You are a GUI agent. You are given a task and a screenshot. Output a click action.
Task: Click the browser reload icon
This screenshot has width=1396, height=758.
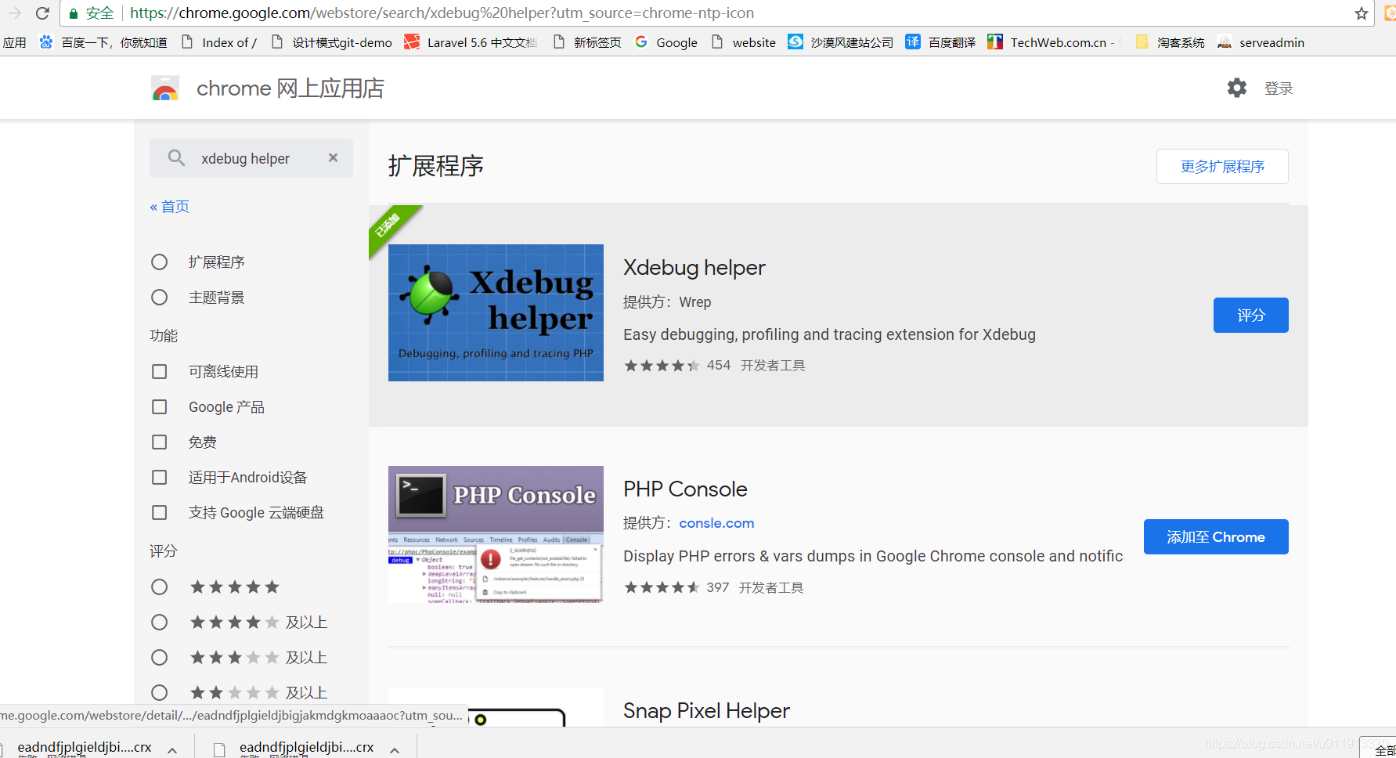[x=42, y=13]
